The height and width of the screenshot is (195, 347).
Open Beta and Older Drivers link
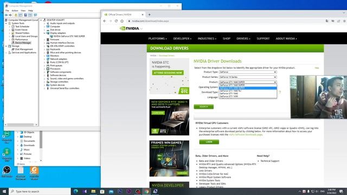click(x=211, y=161)
